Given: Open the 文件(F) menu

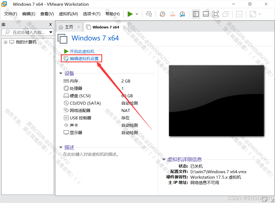Looking at the screenshot, I should pos(10,14).
